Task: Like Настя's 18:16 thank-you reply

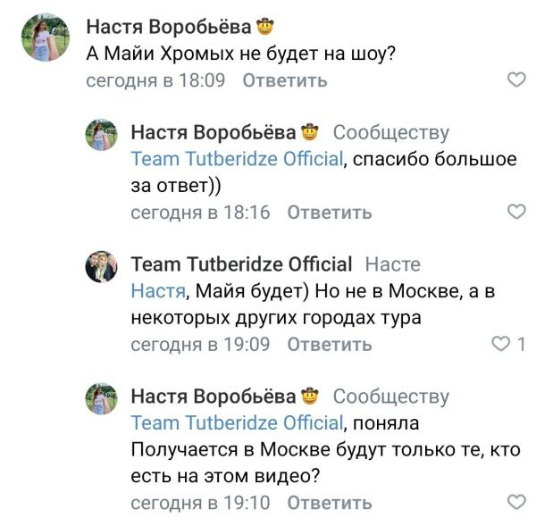Action: (516, 213)
